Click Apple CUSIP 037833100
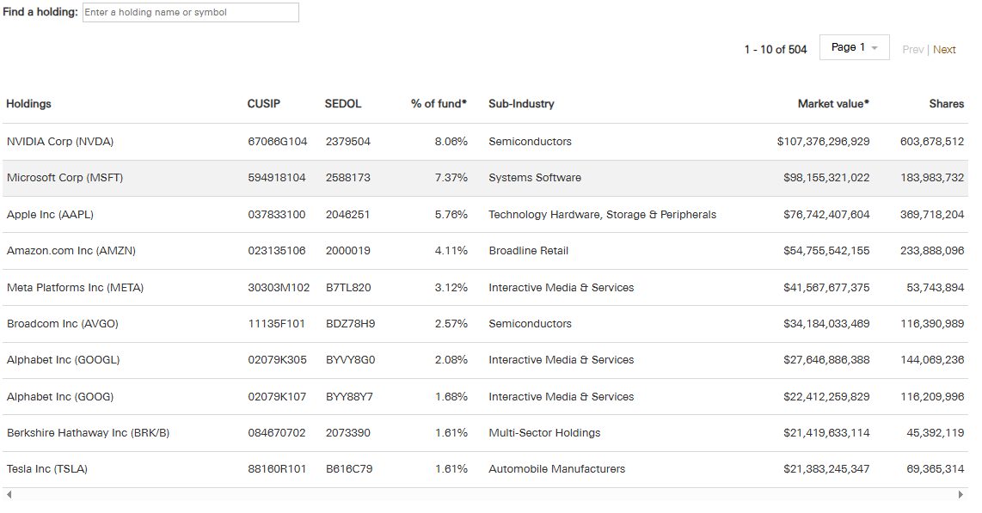Screen dimensions: 982x513 point(277,215)
